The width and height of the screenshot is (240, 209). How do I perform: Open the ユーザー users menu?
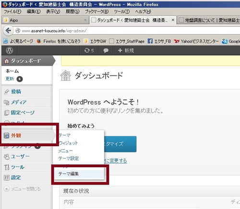(x=20, y=156)
